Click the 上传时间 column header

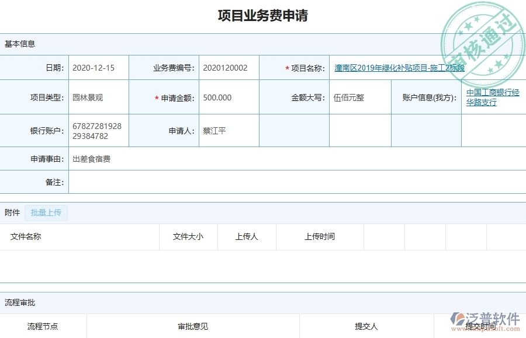320,236
